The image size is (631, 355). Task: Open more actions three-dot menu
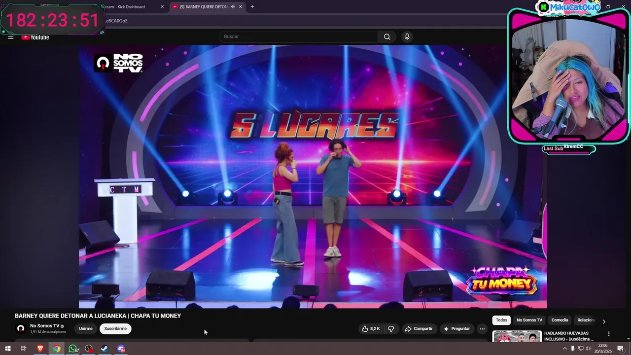pos(482,328)
